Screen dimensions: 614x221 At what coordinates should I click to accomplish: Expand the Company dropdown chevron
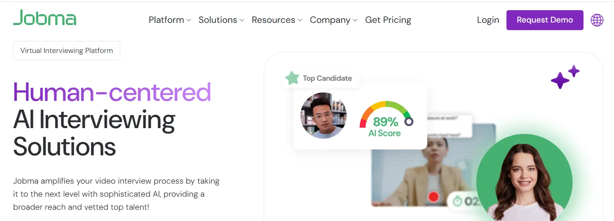[355, 20]
